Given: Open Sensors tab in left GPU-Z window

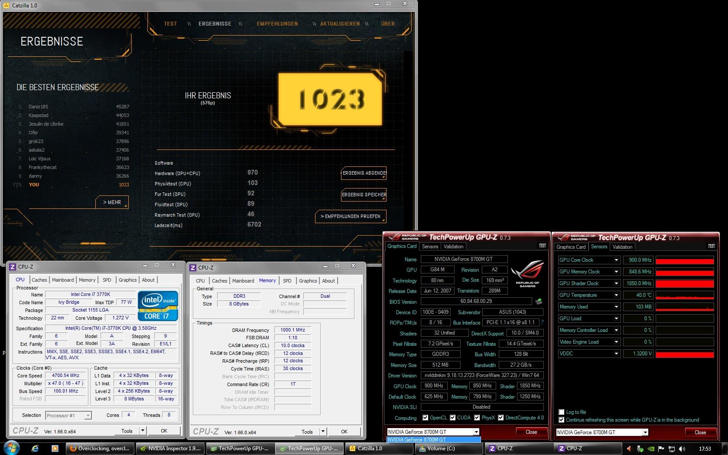Looking at the screenshot, I should click(430, 247).
